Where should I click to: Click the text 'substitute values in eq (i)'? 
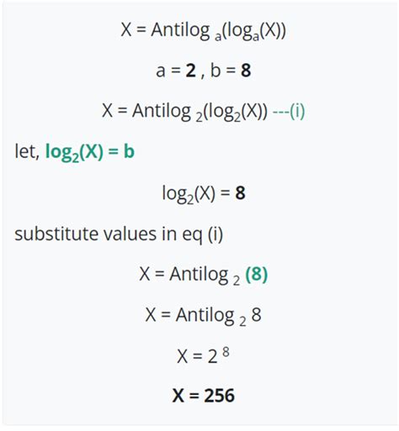pos(119,234)
